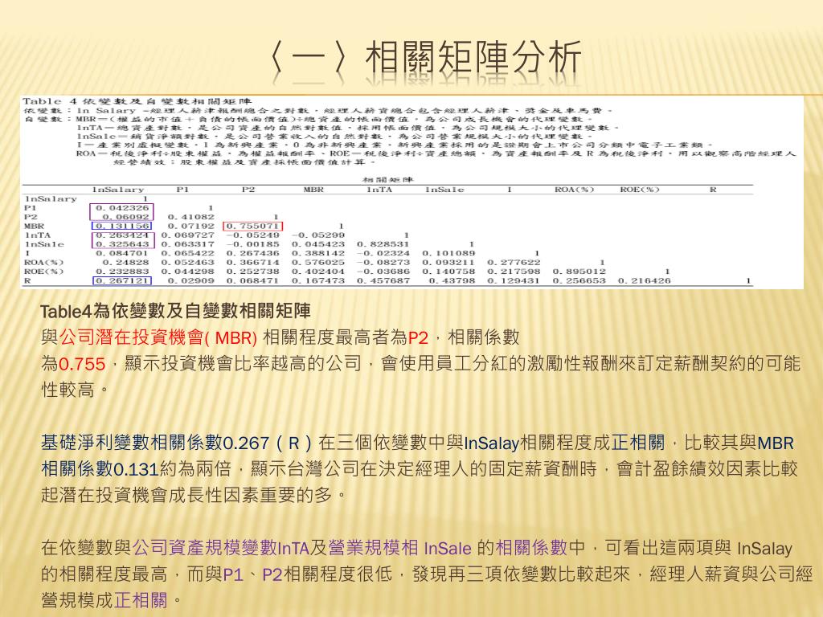Viewport: 823px width, 617px height.
Task: Click the cell value 0.267121
Action: (122, 280)
